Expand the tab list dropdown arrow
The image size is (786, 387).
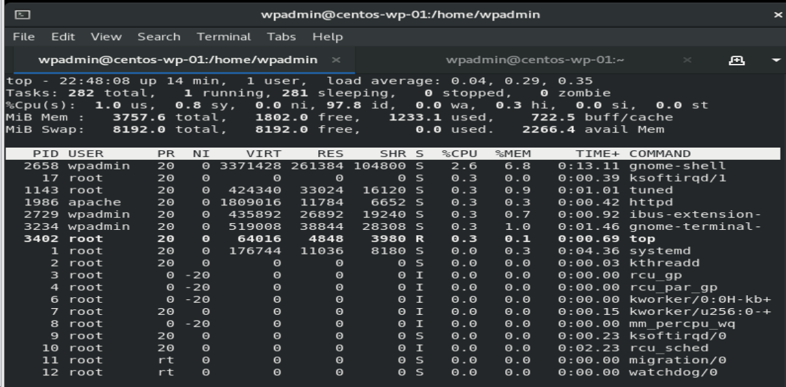coord(774,61)
